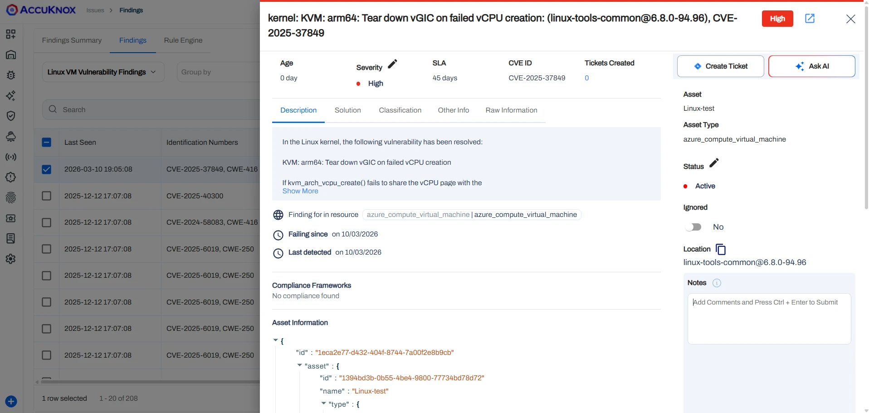Toggle the Ignored switch to Yes
This screenshot has width=869, height=413.
(694, 226)
